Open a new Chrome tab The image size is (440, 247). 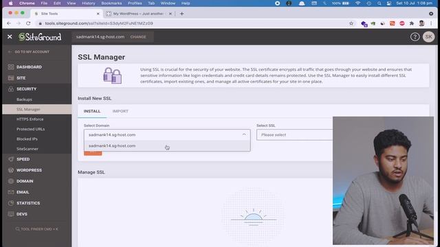pos(181,14)
